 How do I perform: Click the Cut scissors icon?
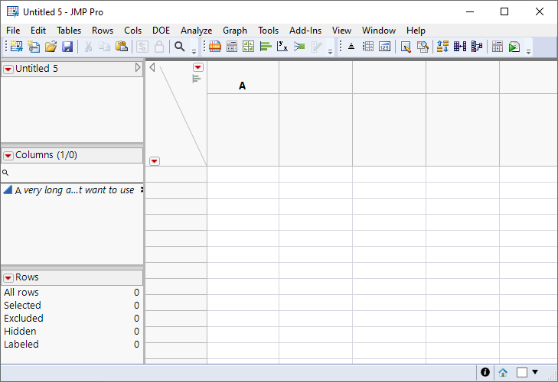tap(88, 47)
